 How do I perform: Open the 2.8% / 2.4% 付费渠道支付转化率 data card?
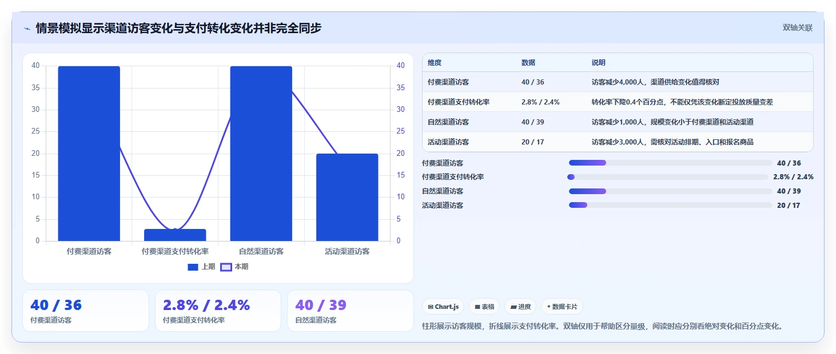(218, 311)
